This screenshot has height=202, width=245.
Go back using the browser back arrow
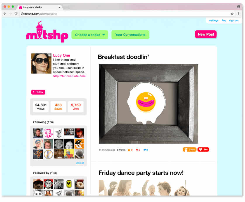pos(5,14)
